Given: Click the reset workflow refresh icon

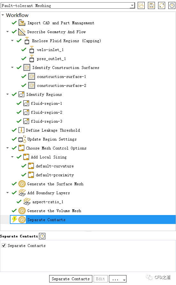Looking at the screenshot, I should [x=162, y=5].
